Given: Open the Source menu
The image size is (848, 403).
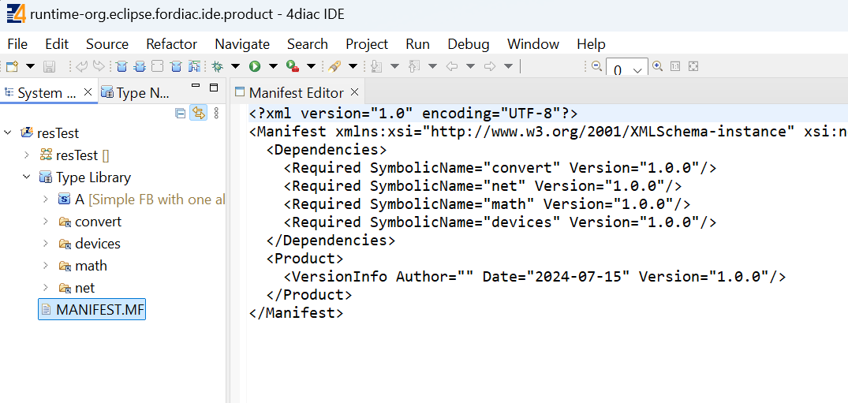Looking at the screenshot, I should click(x=107, y=44).
